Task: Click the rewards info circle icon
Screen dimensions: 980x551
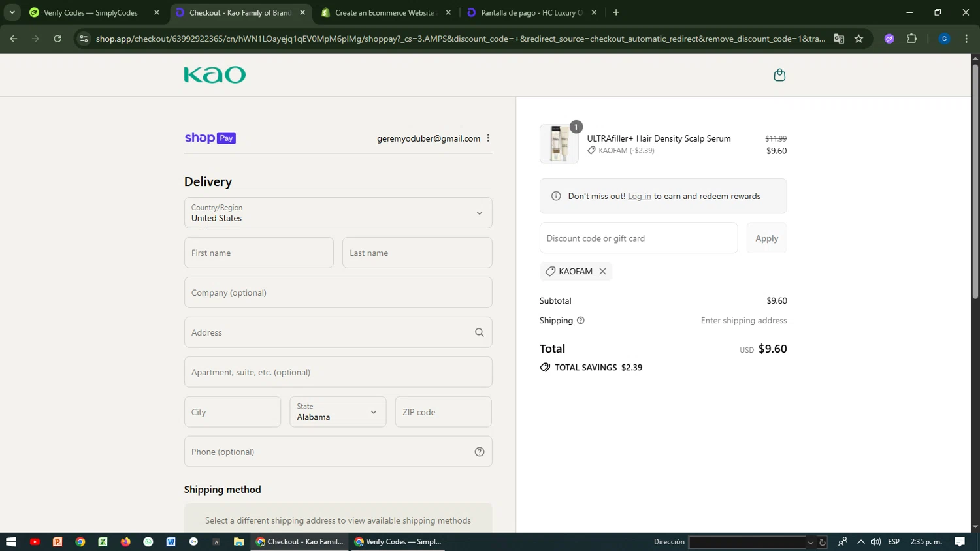Action: 556,197
